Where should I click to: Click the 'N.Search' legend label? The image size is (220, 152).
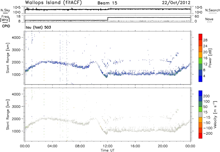pyautogui.click(x=212, y=10)
